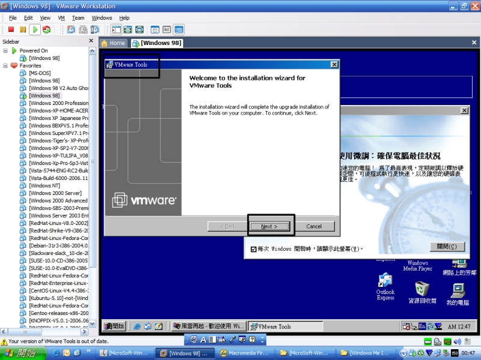Viewport: 481px width, 360px height.
Task: Close the Sidebar panel with X
Action: (x=91, y=41)
